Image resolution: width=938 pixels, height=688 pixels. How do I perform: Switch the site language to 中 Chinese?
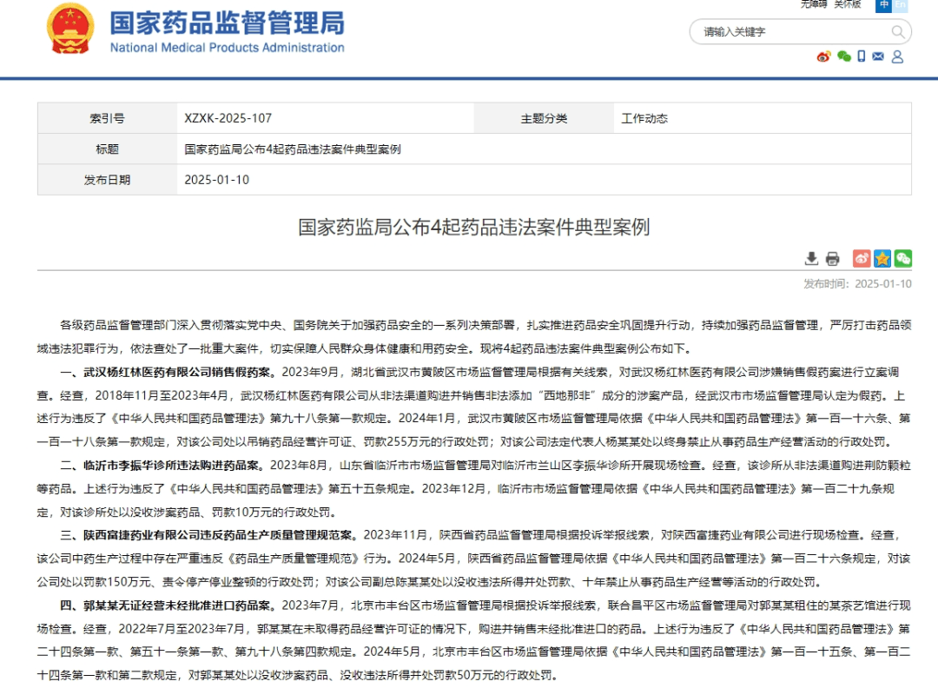pos(883,5)
